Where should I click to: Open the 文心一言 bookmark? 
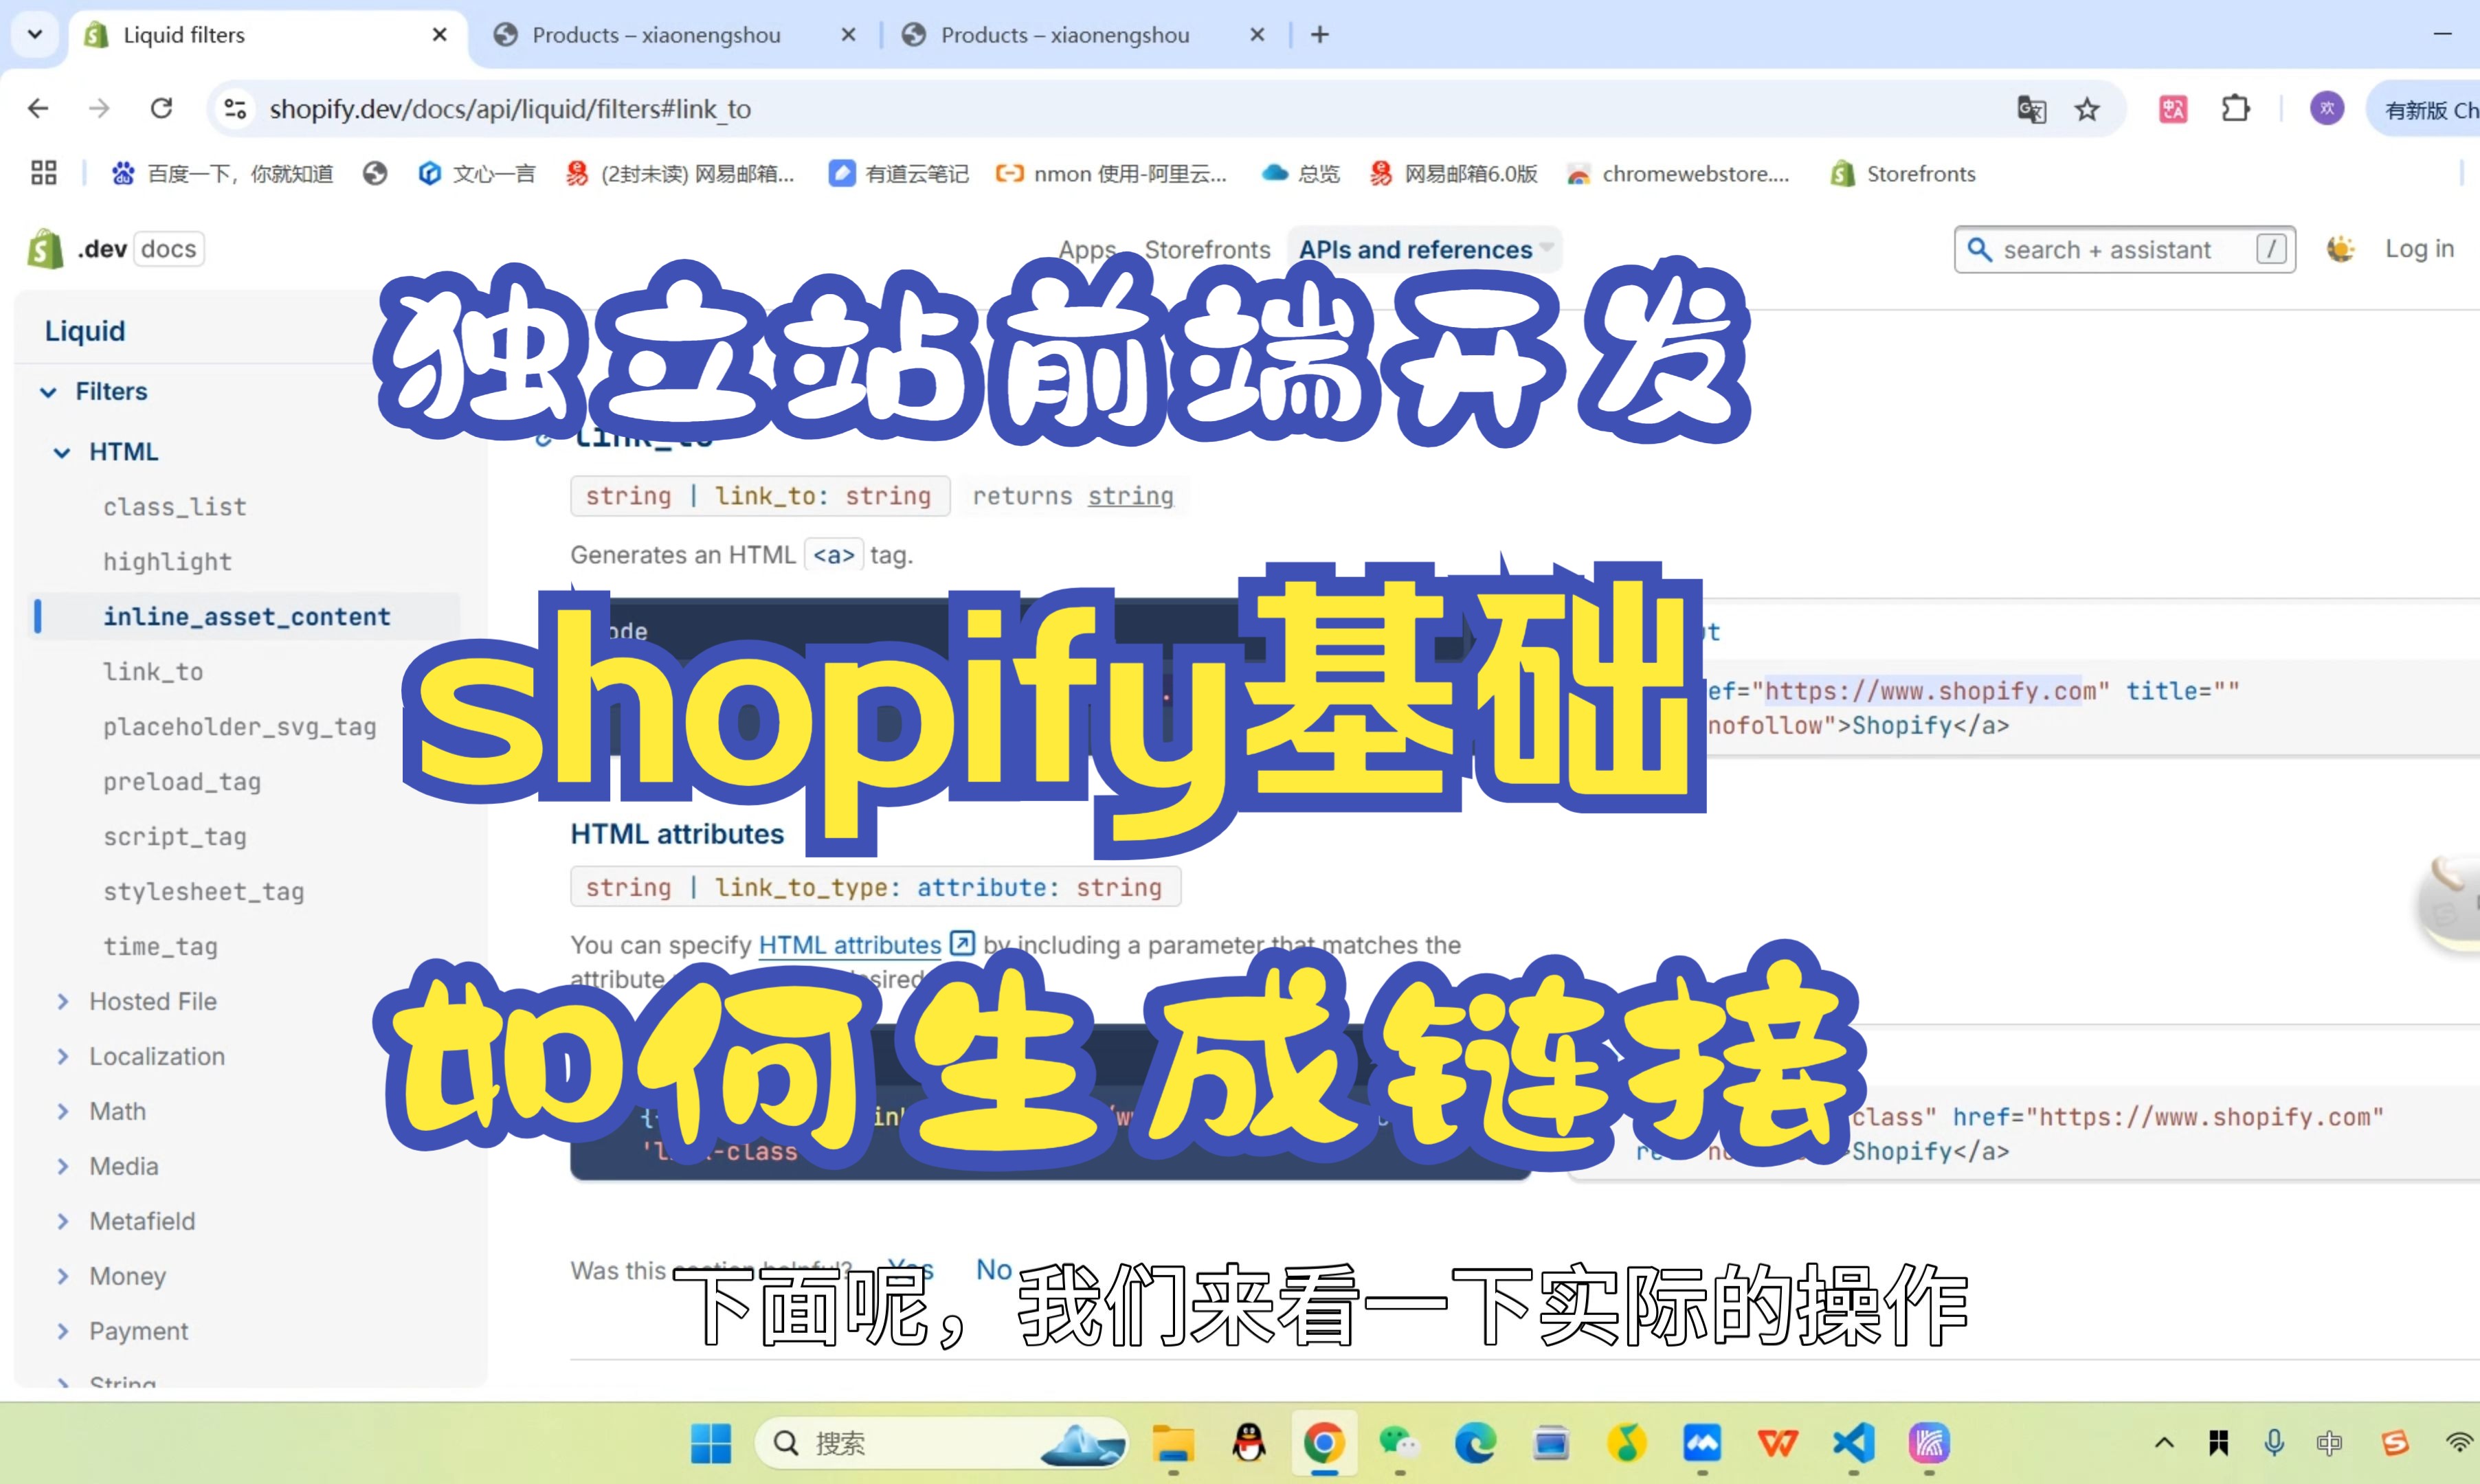coord(476,174)
